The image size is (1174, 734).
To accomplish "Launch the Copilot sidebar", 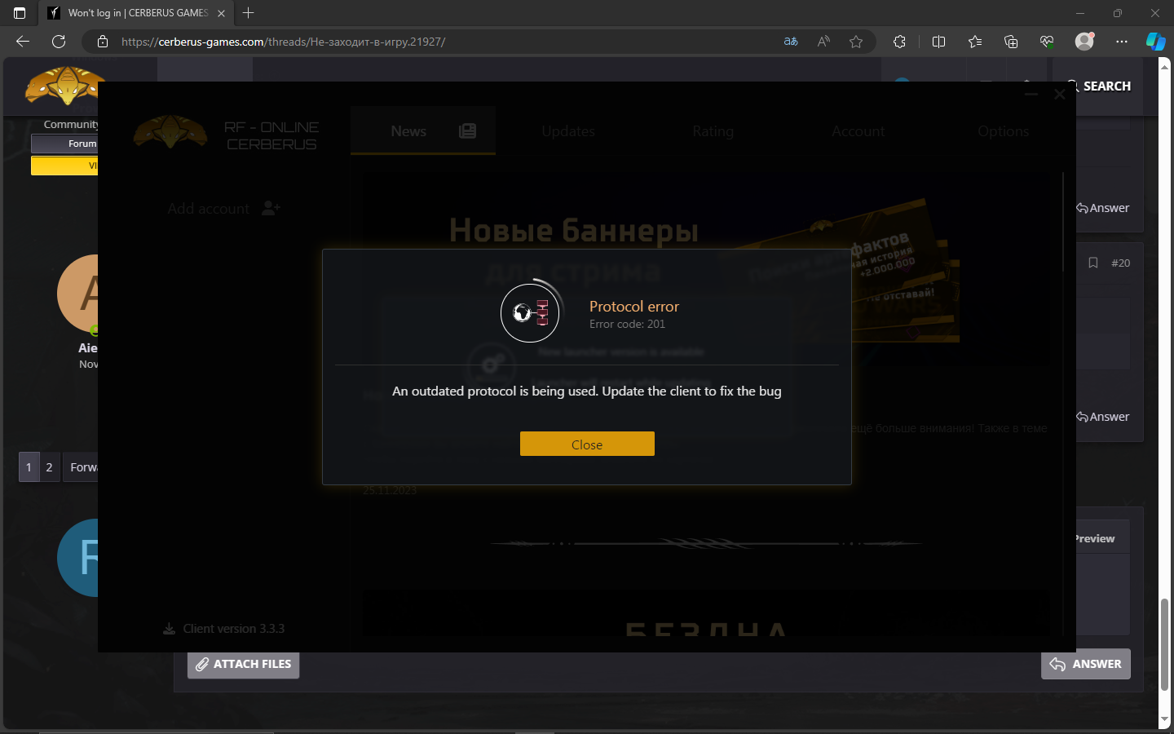I will click(1155, 42).
